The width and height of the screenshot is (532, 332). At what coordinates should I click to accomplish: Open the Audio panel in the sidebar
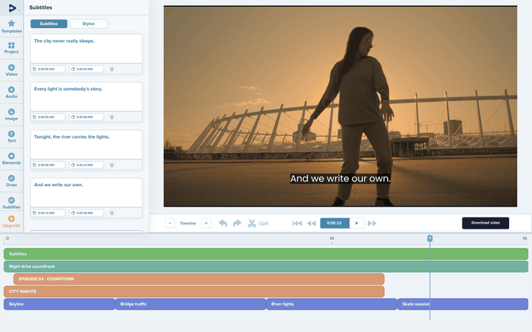click(12, 92)
